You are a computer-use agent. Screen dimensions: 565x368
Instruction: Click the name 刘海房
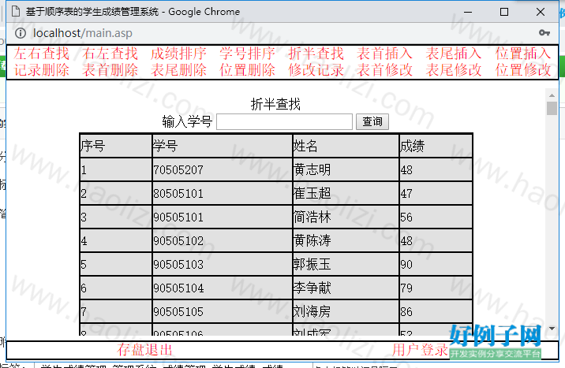[312, 312]
